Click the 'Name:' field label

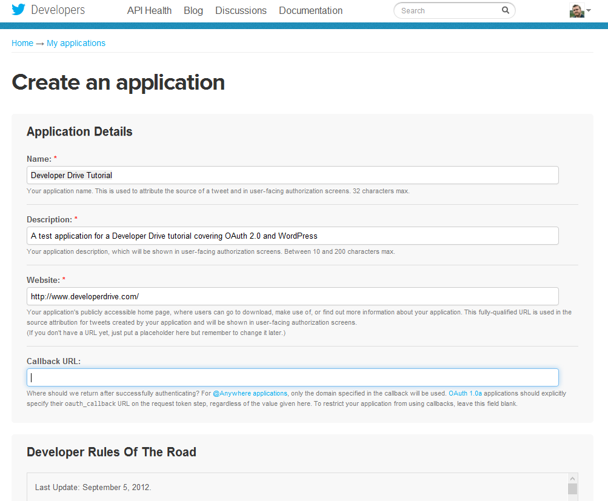coord(39,159)
